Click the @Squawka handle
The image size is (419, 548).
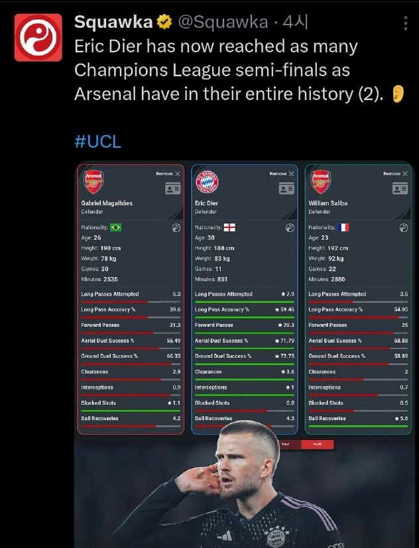[x=221, y=23]
